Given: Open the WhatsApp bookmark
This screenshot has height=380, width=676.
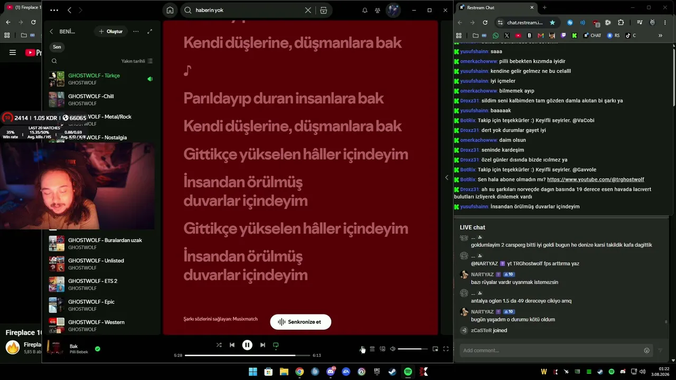Looking at the screenshot, I should (x=497, y=35).
